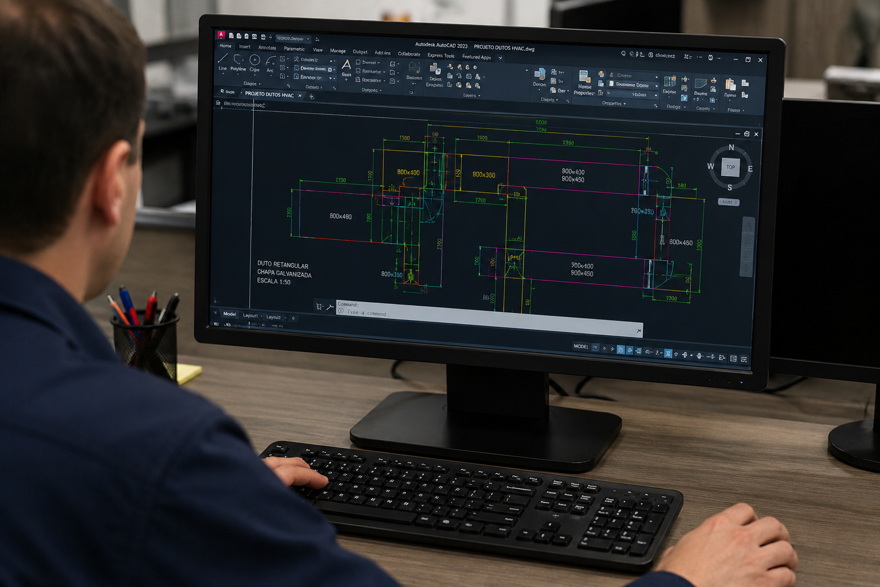Screen dimensions: 880x587
Task: Toggle grid display in status bar
Action: point(595,347)
